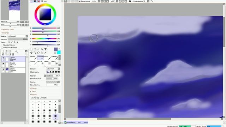Screen dimensions: 226x127
Task: Switch to the RGB slider tab
Action: click(35, 1)
